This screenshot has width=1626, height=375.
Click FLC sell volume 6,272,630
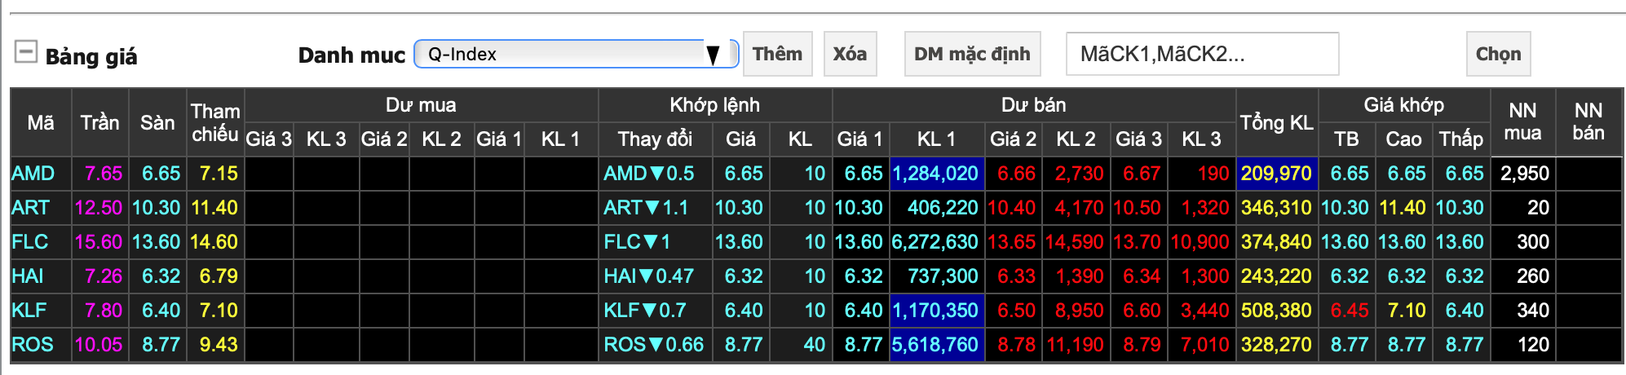(x=935, y=242)
